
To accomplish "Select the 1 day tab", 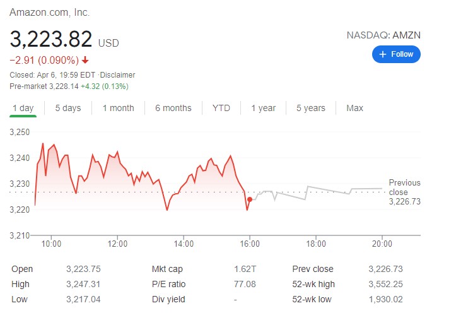I will pos(23,108).
